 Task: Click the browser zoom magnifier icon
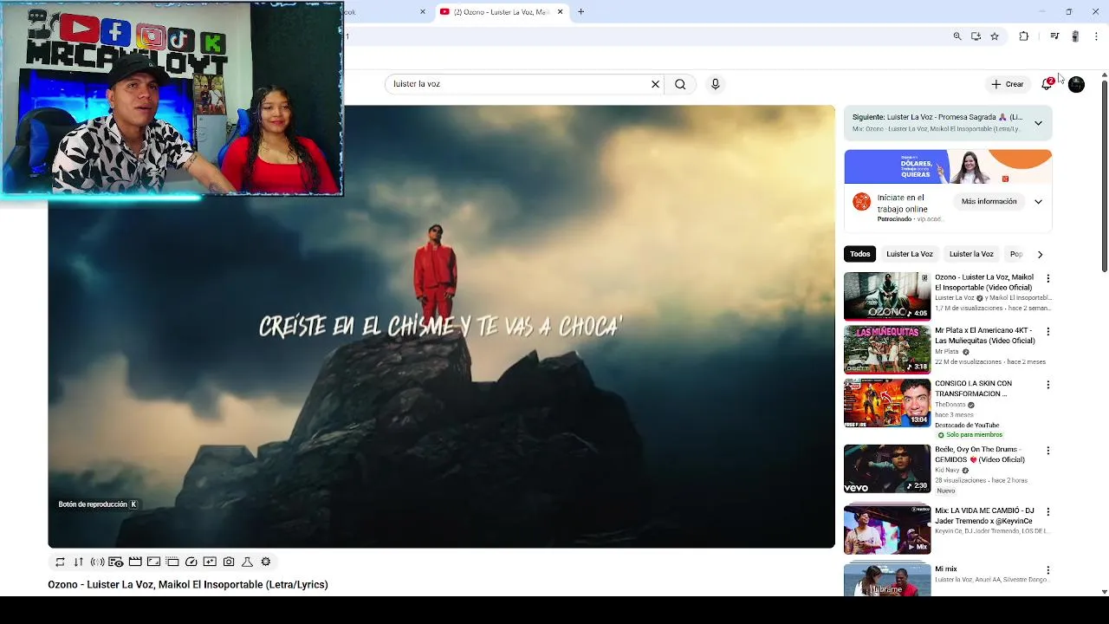[x=957, y=36]
